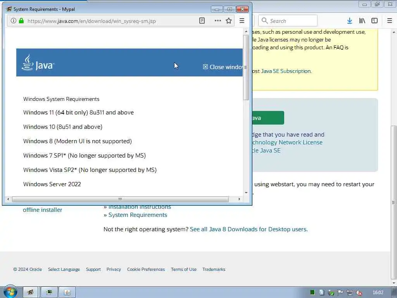This screenshot has height=298, width=397.
Task: Click the green square tray icon
Action: click(312, 293)
